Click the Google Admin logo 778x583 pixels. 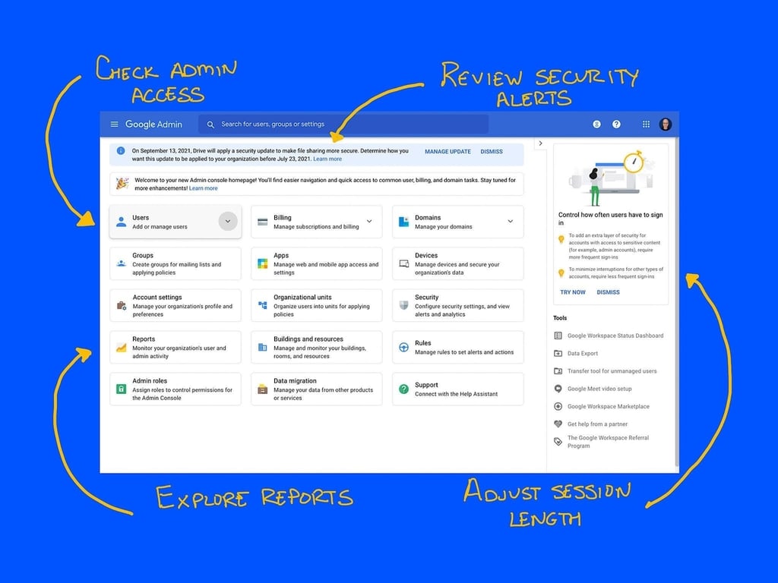(x=153, y=124)
